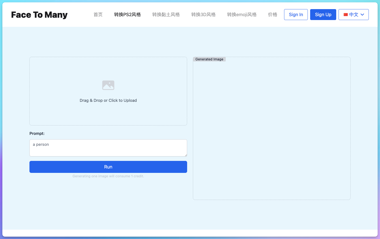Switch to 转换黏土风格 clay style page
380x239 pixels.
(x=166, y=15)
